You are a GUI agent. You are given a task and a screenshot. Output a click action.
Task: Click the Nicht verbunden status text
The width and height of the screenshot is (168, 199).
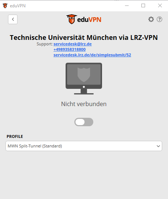tap(84, 104)
